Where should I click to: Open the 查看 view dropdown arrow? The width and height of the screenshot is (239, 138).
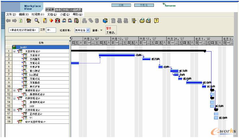pyautogui.click(x=101, y=30)
